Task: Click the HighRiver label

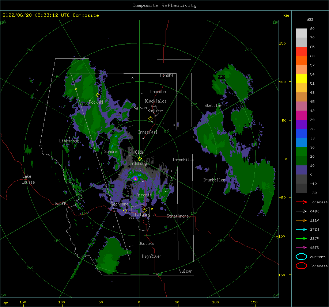Action: [152, 256]
